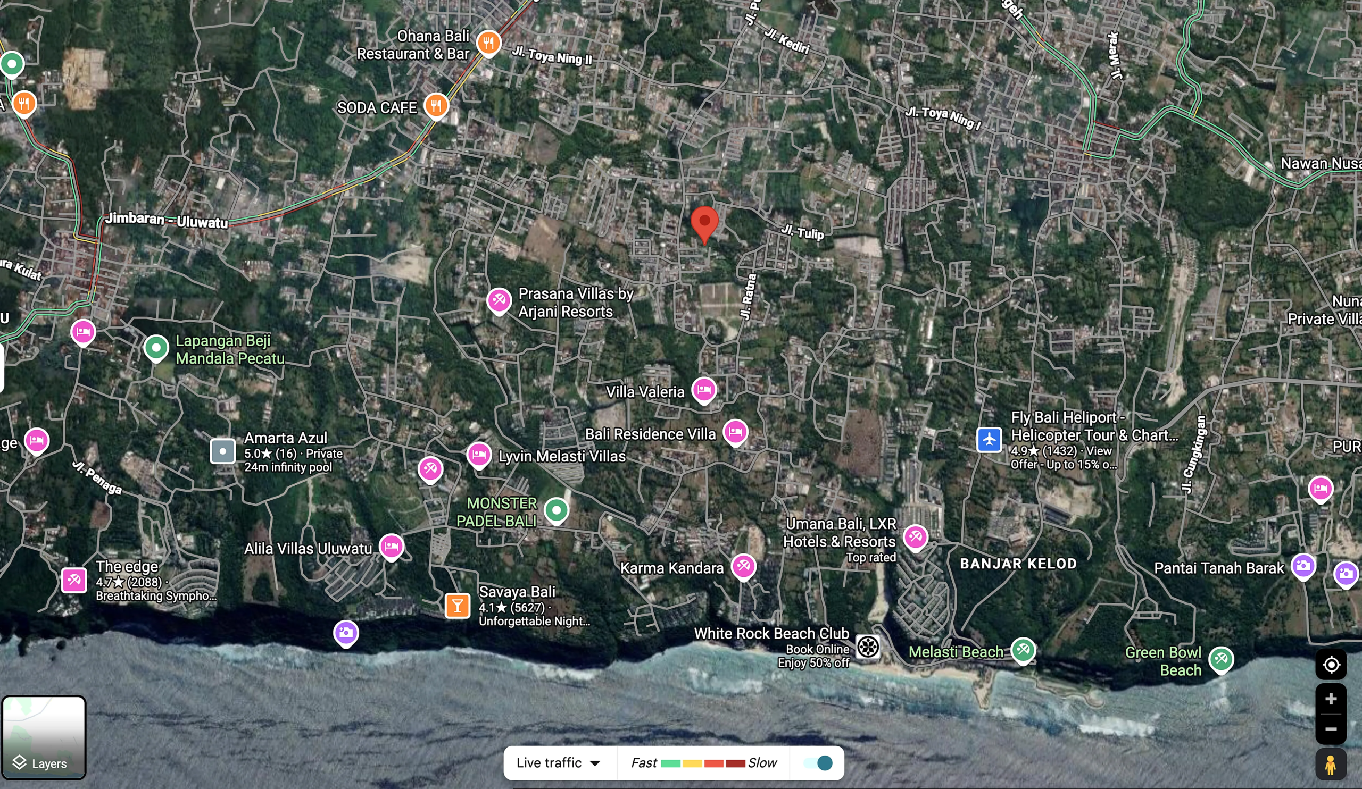The image size is (1362, 789).
Task: Activate the Street View pegman
Action: (1331, 764)
